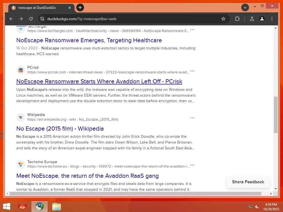Click the pcrisk.com URL breadcrumb
This screenshot has height=212, width=283.
tap(108, 72)
